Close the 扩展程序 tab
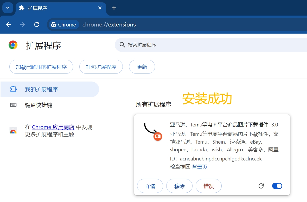The image size is (307, 202). tap(100, 8)
